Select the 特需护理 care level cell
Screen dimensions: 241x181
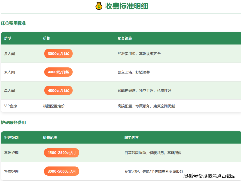(11, 171)
